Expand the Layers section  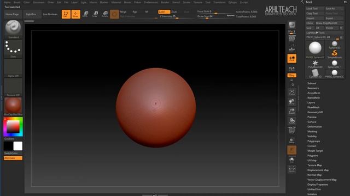click(311, 103)
